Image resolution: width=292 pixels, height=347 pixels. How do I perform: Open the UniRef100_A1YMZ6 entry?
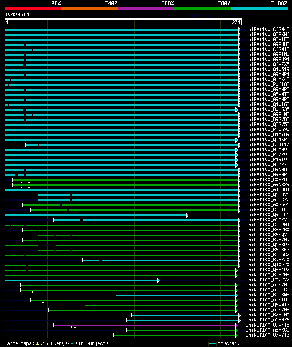pyautogui.click(x=267, y=320)
